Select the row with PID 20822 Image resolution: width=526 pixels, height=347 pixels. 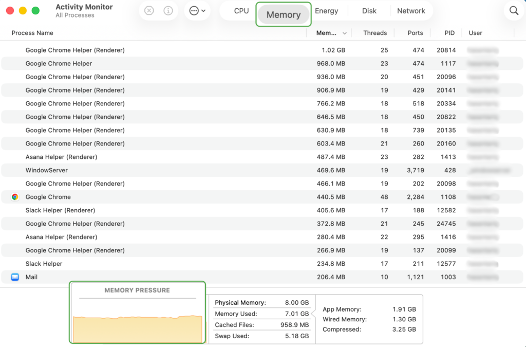point(262,117)
